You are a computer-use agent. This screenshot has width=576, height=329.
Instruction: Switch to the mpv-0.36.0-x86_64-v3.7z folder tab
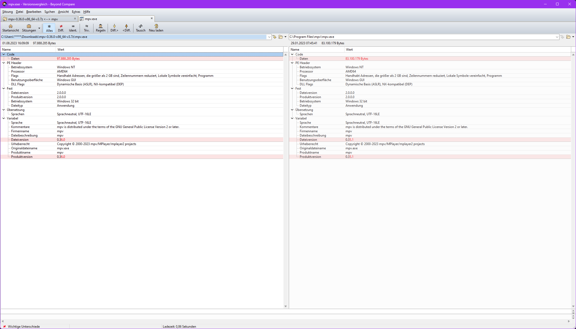(33, 19)
